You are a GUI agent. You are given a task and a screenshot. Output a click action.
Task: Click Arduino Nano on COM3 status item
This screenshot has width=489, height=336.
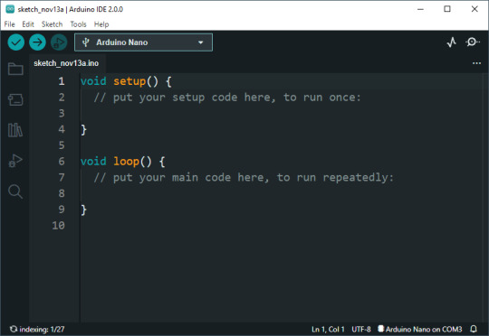(420, 329)
